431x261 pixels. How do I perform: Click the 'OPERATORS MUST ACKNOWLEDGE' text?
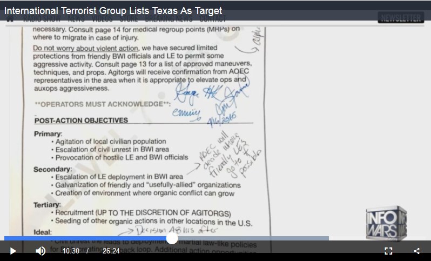pyautogui.click(x=103, y=104)
